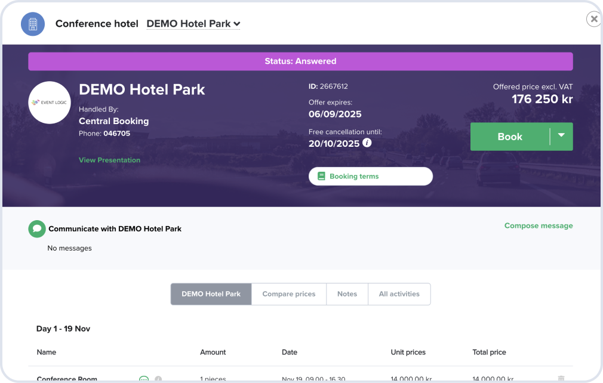Open the Notes tab
The image size is (603, 383).
(347, 294)
